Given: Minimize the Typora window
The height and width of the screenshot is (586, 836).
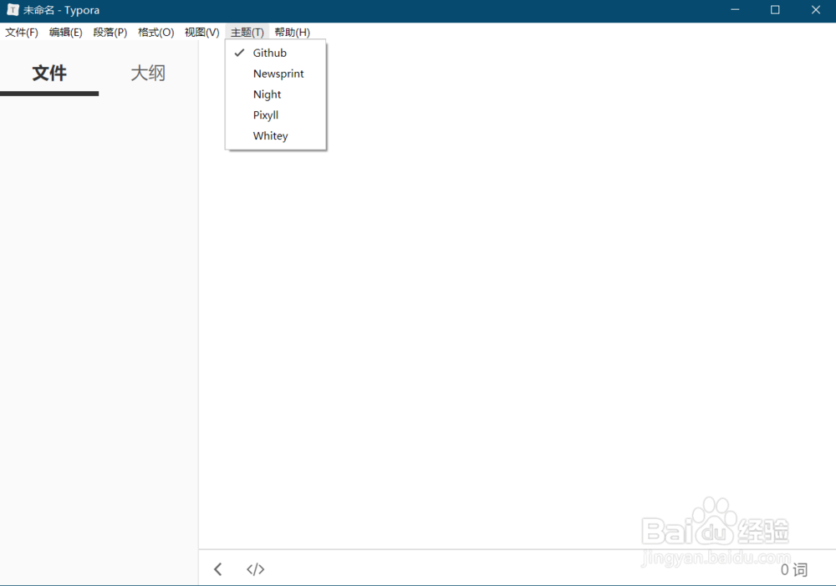Looking at the screenshot, I should coord(735,9).
